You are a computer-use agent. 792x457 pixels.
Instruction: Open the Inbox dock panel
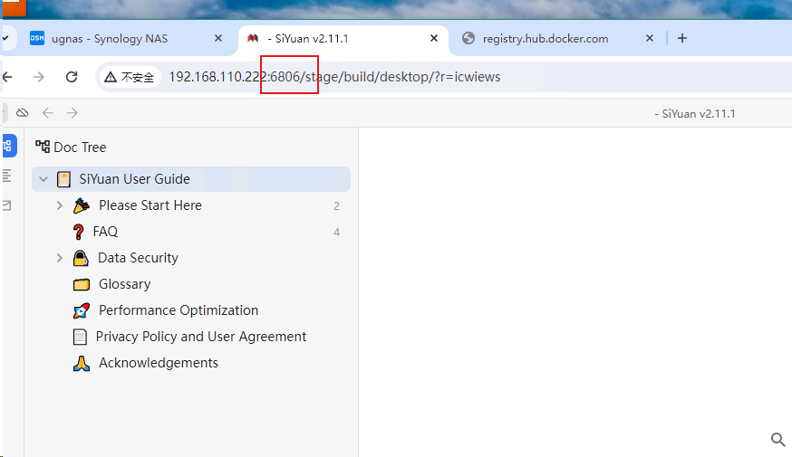[7, 205]
